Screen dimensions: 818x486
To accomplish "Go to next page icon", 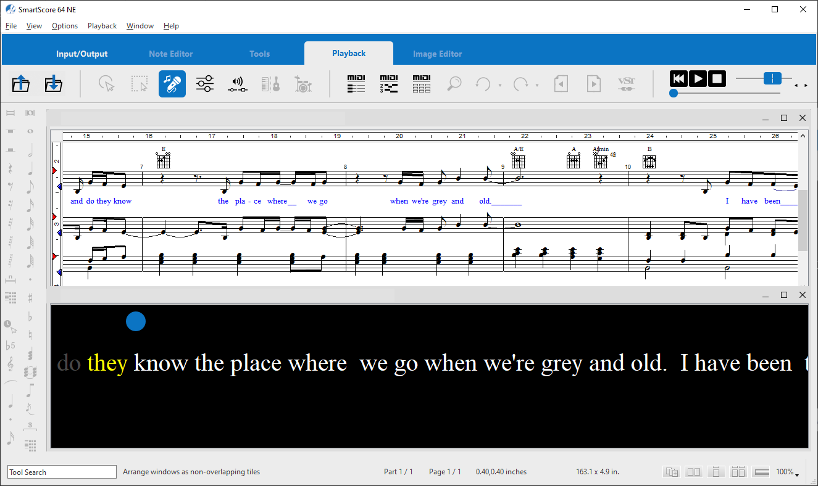I will [x=593, y=83].
